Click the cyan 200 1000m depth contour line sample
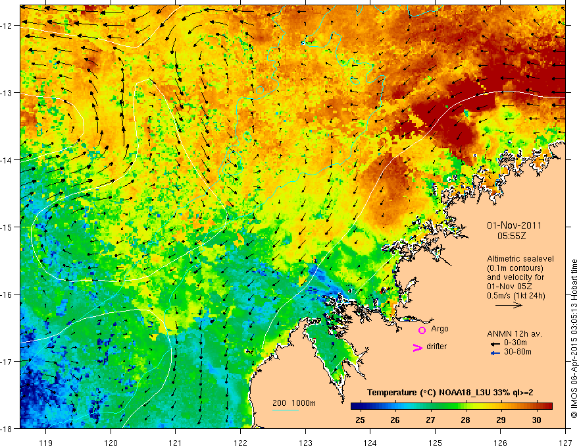Image resolution: width=579 pixels, height=448 pixels. click(x=286, y=410)
